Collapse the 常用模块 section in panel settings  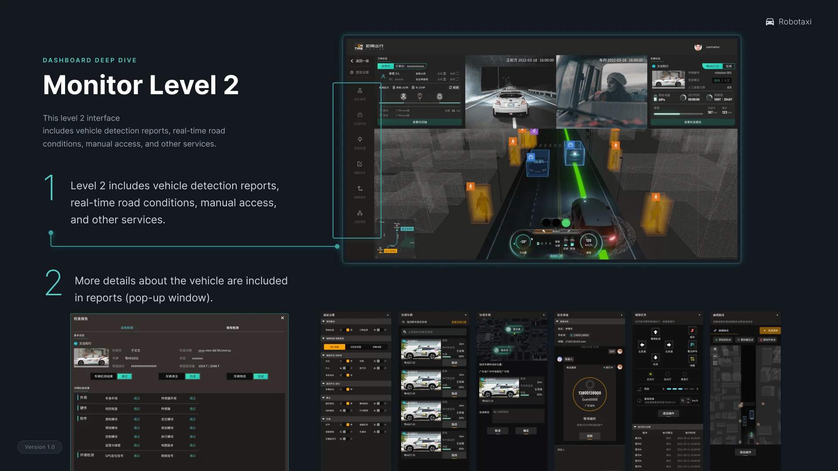click(324, 322)
